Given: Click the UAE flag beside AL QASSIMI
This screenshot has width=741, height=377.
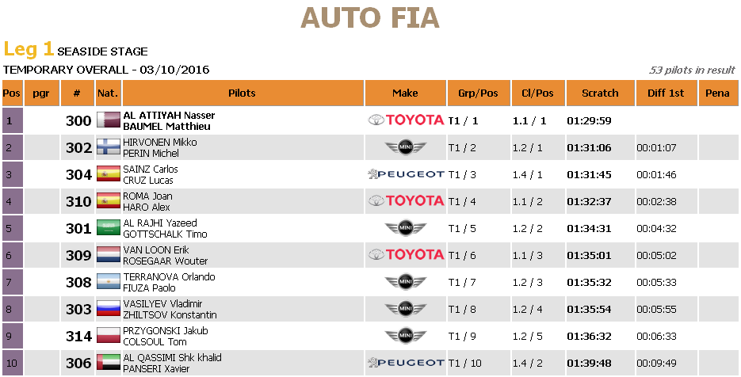Looking at the screenshot, I should tap(107, 363).
